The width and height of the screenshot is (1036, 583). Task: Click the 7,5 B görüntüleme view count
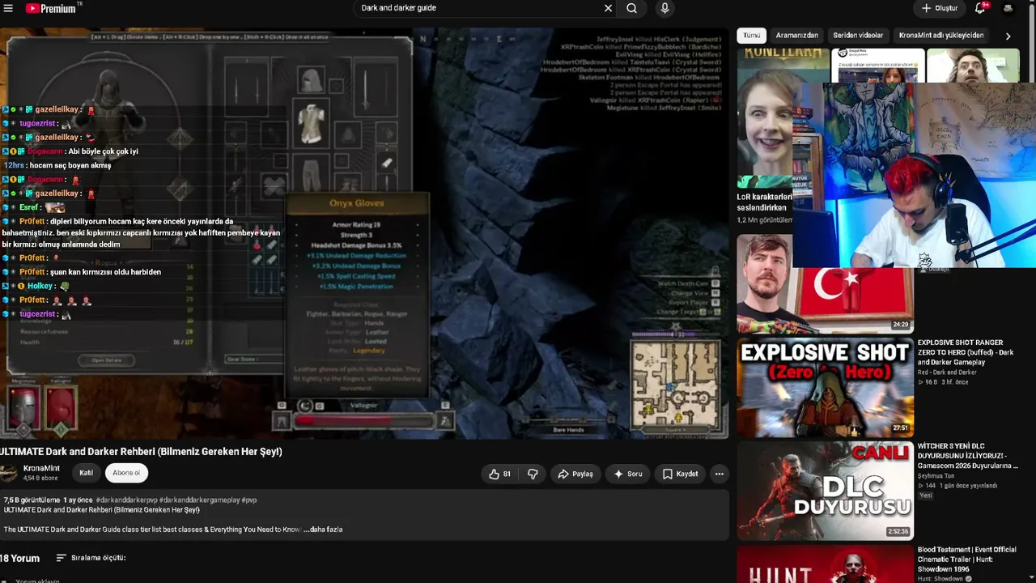pos(32,500)
